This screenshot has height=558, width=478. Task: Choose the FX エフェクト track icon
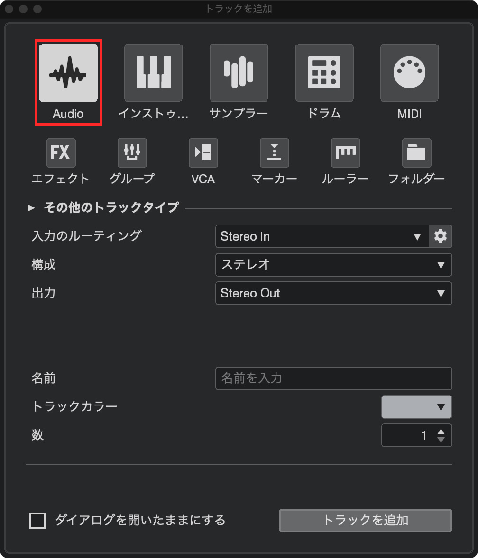pyautogui.click(x=61, y=153)
